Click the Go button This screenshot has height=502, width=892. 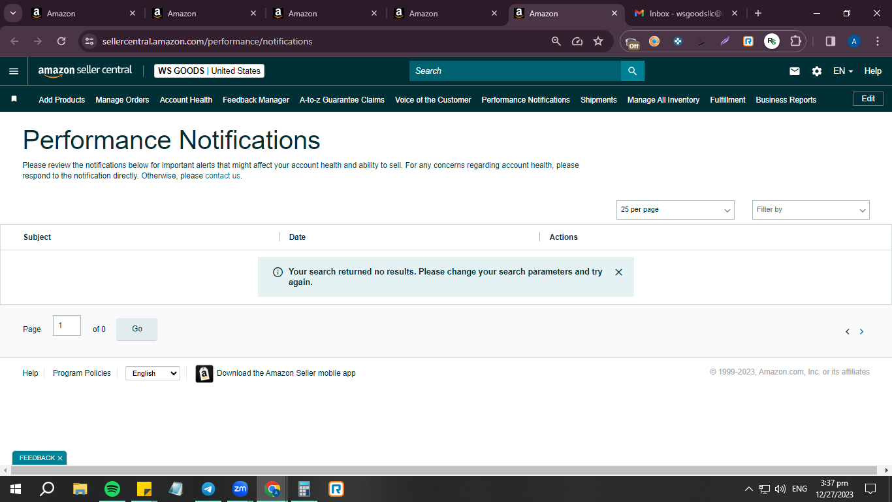(x=137, y=329)
